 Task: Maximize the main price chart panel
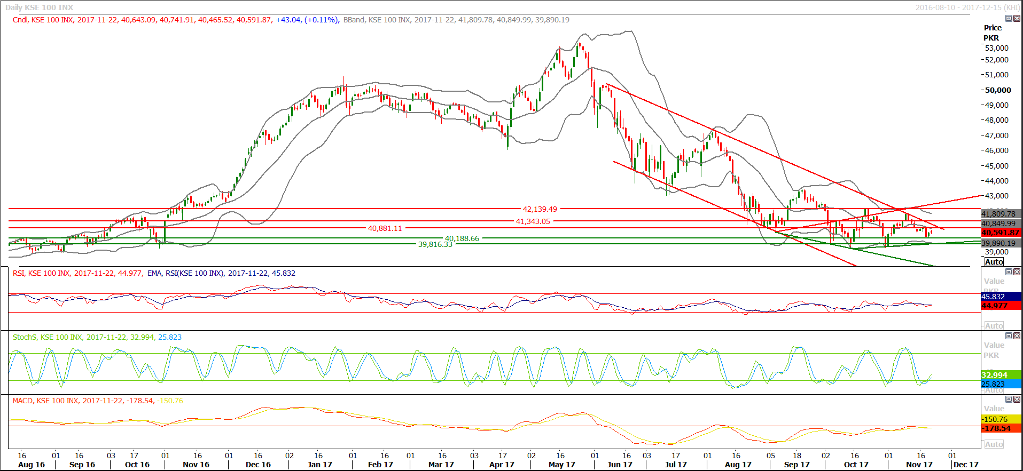[x=1009, y=19]
